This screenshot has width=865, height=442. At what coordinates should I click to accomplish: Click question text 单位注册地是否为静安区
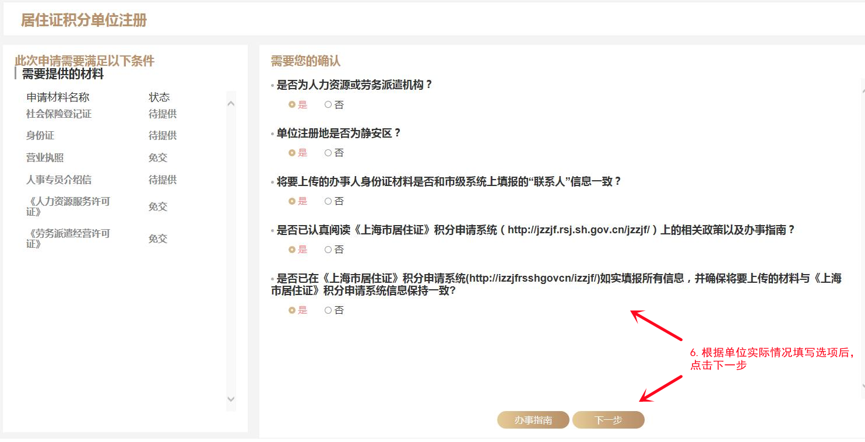pos(339,133)
